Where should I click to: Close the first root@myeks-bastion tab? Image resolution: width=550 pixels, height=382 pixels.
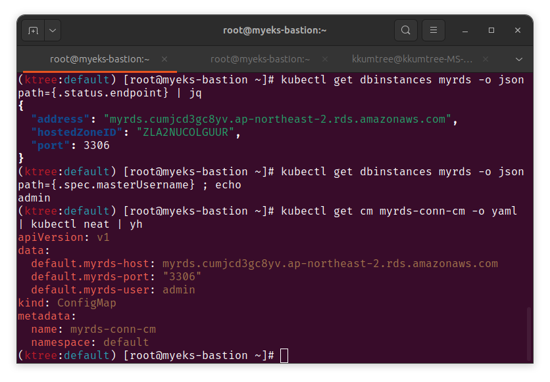164,59
